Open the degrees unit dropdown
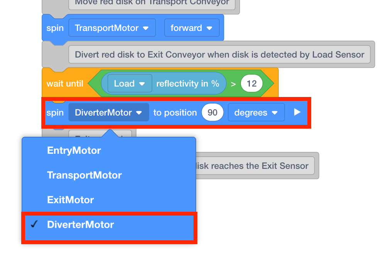The image size is (390, 255). (x=256, y=113)
